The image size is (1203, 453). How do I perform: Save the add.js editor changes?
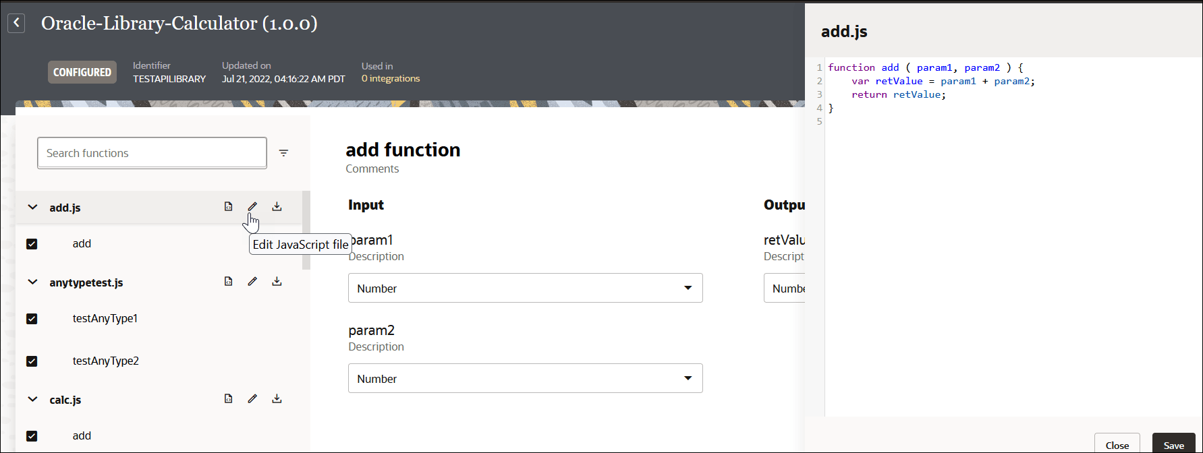point(1173,445)
